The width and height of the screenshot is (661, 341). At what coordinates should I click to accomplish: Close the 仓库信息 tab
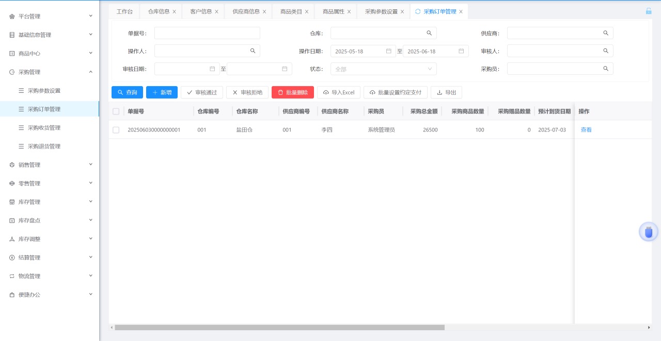tap(174, 11)
